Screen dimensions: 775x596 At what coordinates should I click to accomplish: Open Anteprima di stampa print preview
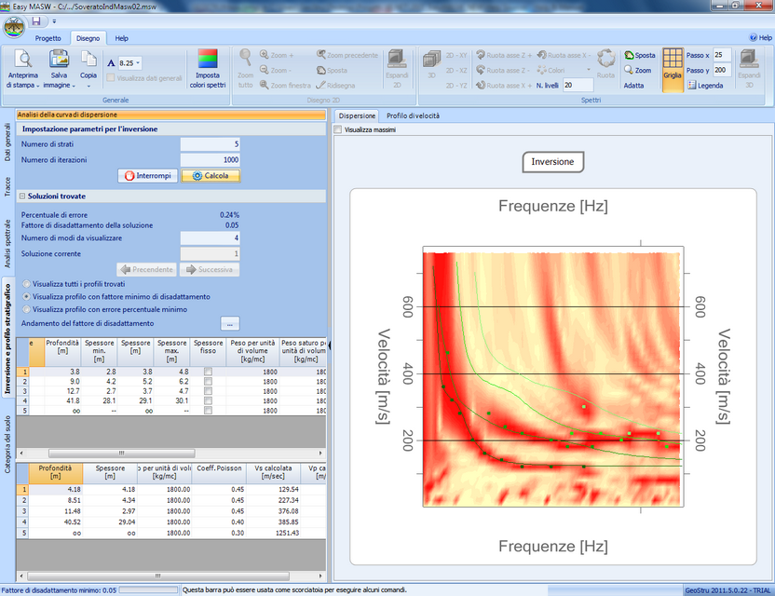[x=23, y=60]
